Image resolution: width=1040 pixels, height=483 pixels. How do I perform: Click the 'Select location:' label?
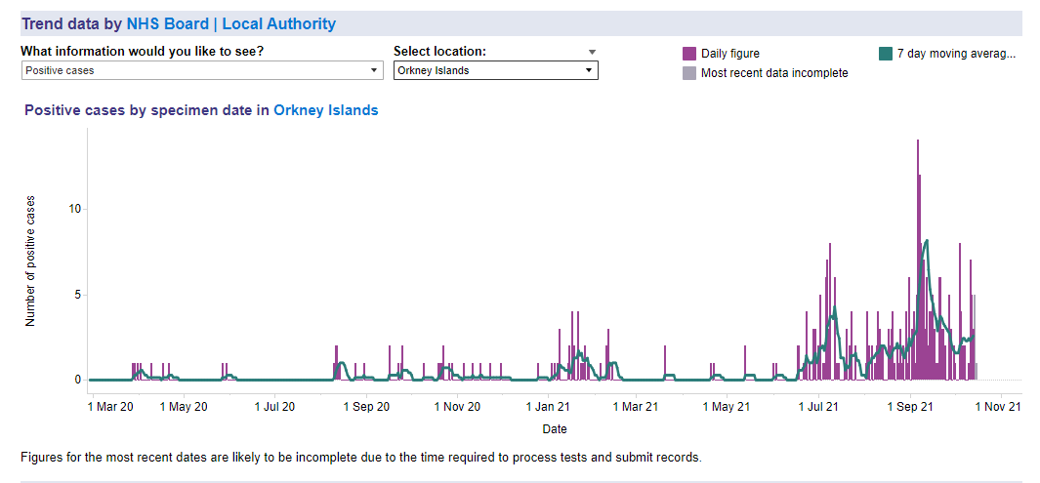(441, 51)
